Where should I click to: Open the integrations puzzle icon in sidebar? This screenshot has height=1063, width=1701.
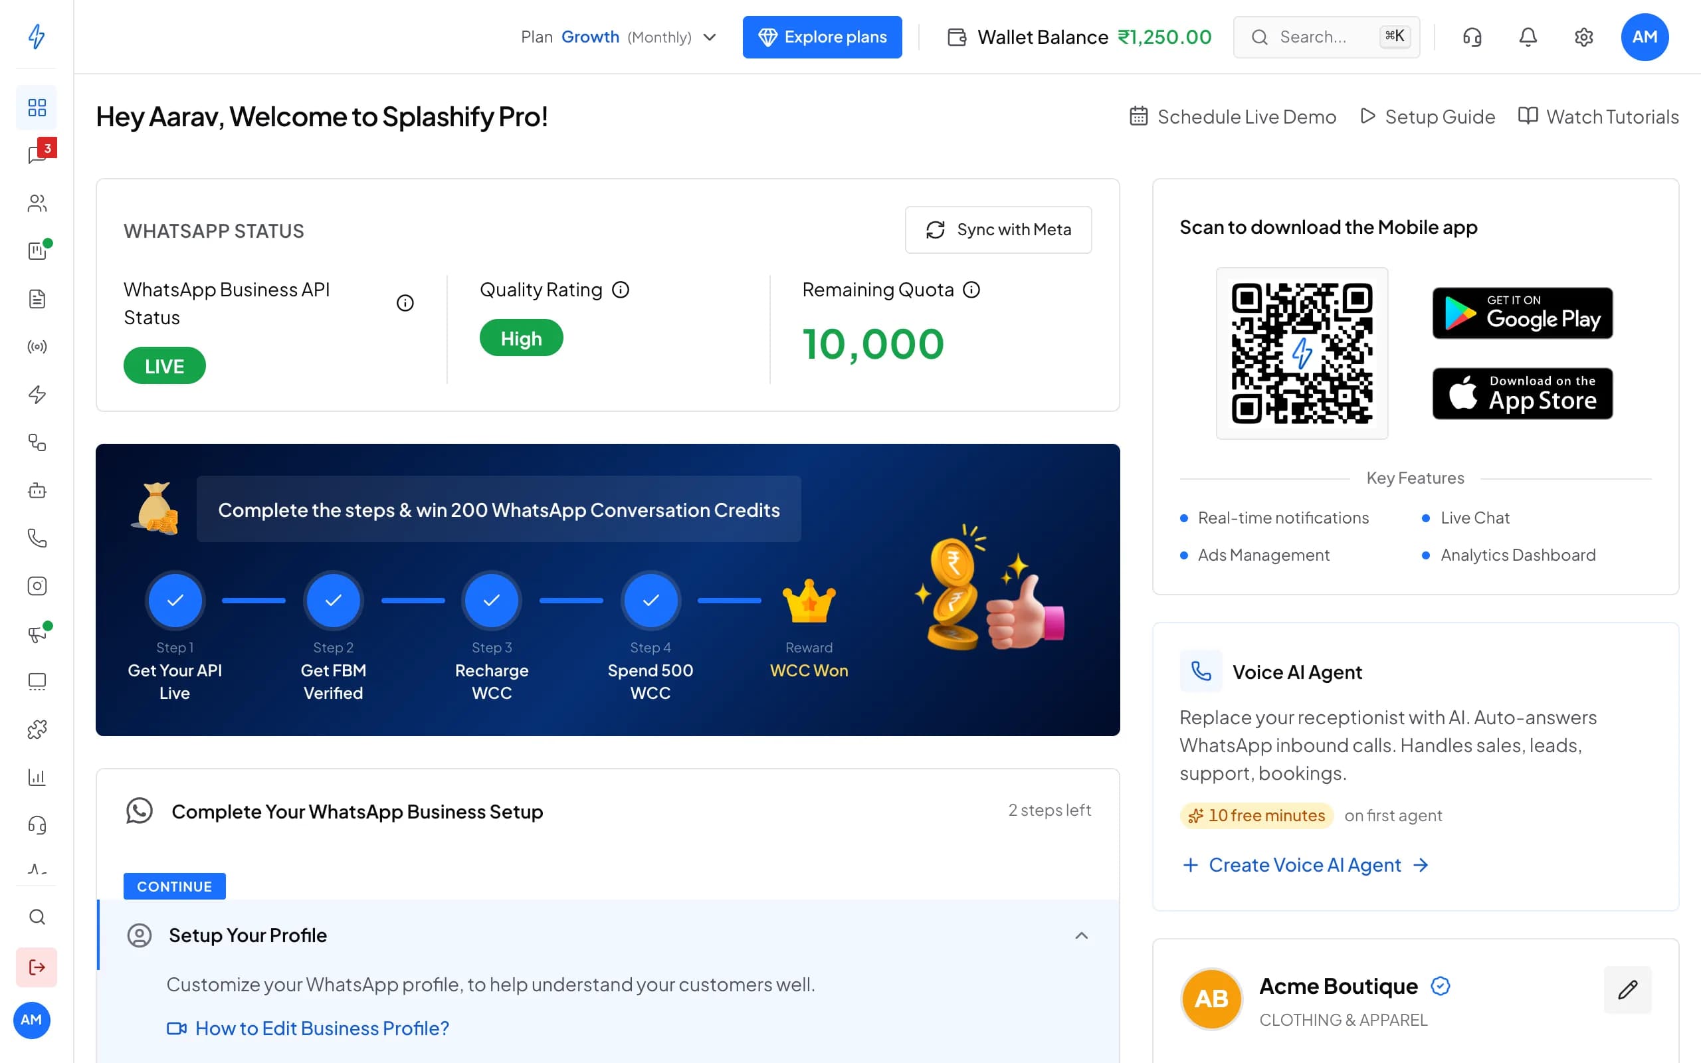[x=37, y=729]
